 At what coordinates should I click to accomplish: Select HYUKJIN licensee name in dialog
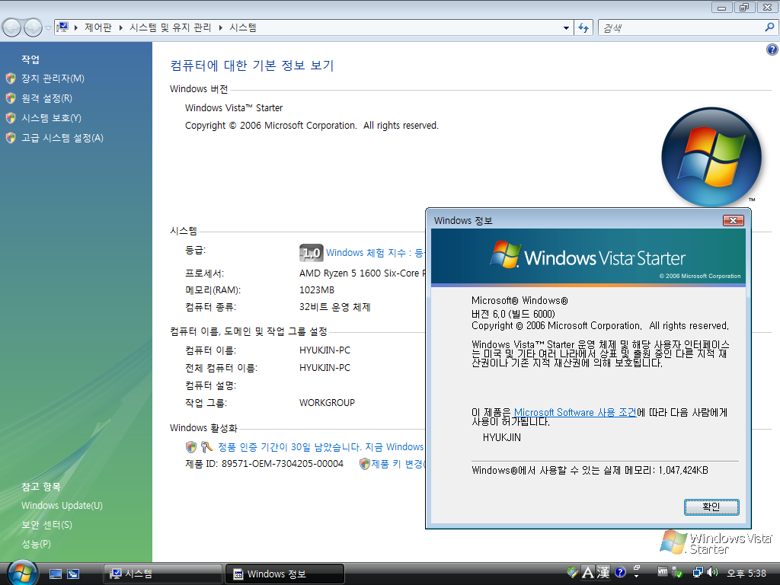tap(502, 438)
